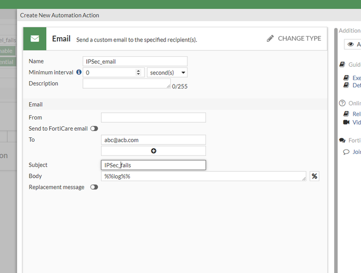Enable Send to FortiCare email toggle

click(x=94, y=128)
